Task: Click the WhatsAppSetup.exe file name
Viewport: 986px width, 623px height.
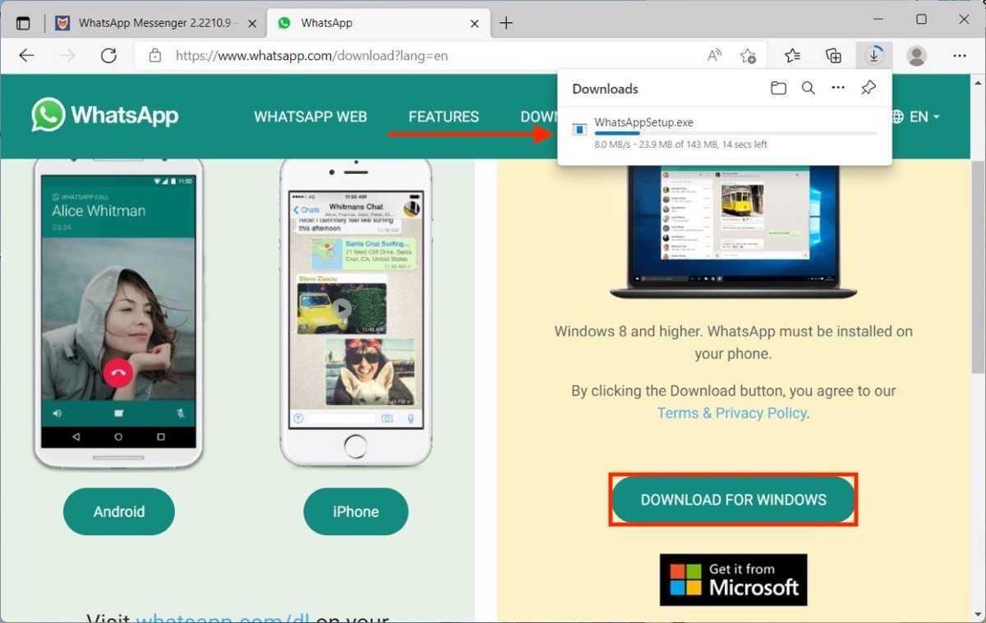Action: 644,122
